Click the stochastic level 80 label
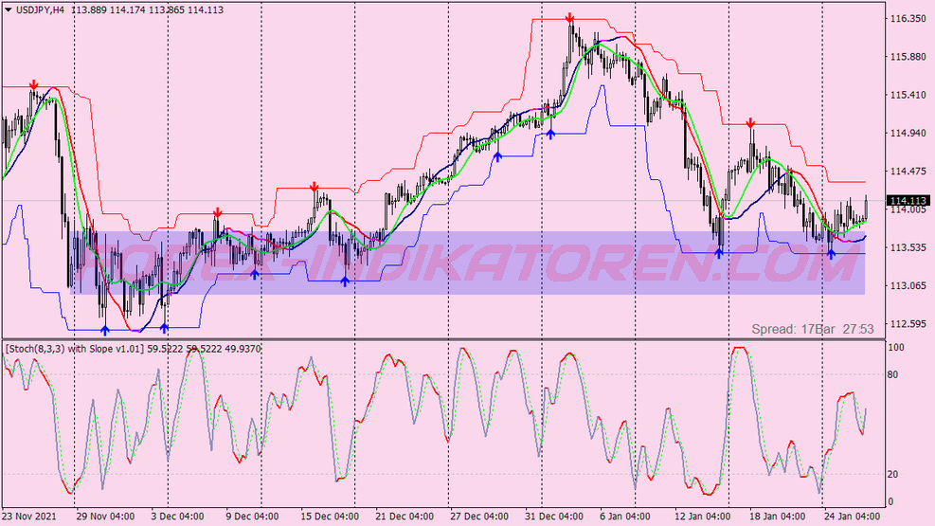 893,374
